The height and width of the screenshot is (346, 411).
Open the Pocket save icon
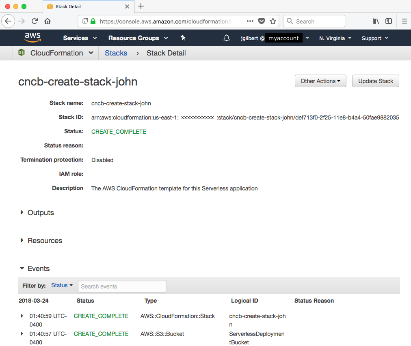click(x=262, y=21)
